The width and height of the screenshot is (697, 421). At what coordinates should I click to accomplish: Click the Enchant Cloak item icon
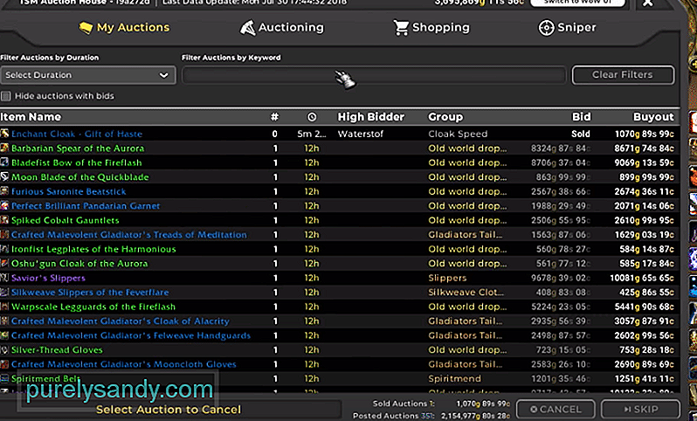4,134
